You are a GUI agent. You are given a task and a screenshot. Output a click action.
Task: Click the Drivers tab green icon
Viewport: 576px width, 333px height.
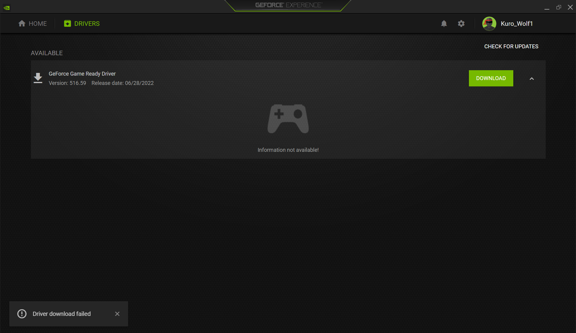pyautogui.click(x=67, y=23)
